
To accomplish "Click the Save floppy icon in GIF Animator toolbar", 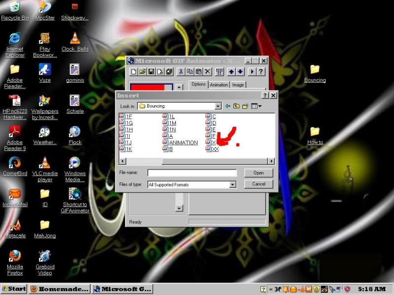I will [x=151, y=72].
